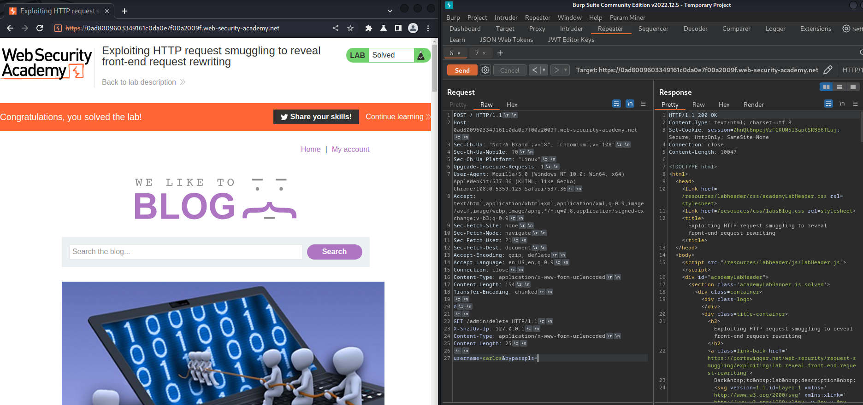Open the Param Miner menu

pyautogui.click(x=627, y=17)
